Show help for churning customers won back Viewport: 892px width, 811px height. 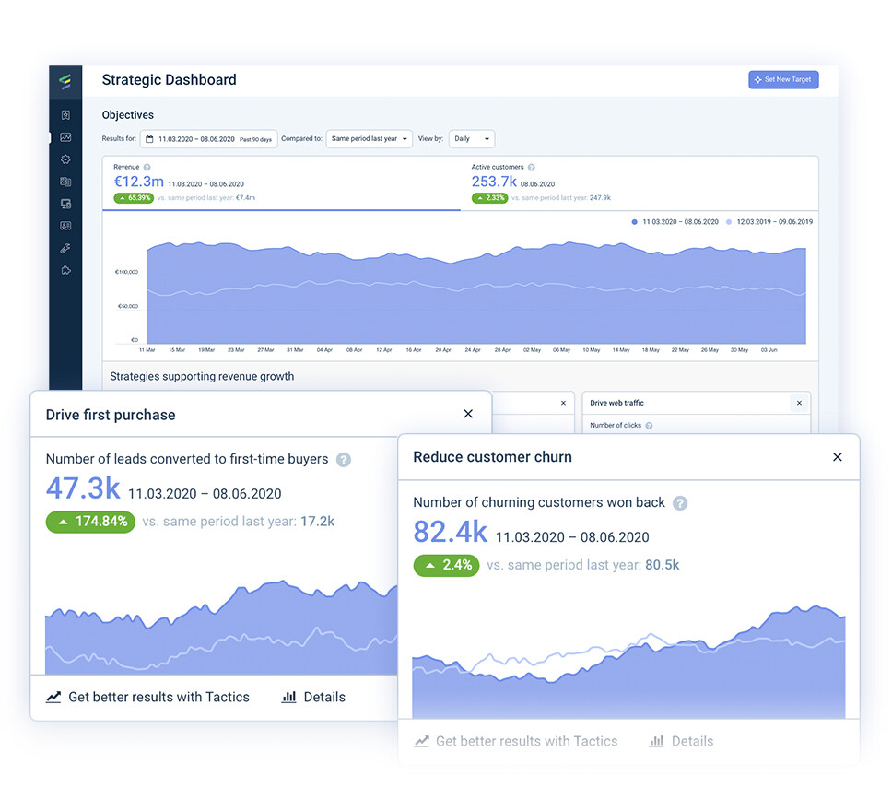point(680,503)
